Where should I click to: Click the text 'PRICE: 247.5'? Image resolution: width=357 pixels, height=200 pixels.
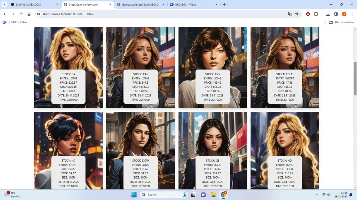tap(141, 82)
